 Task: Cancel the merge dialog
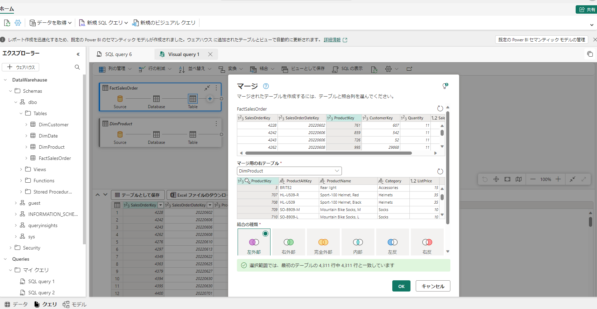pyautogui.click(x=433, y=286)
